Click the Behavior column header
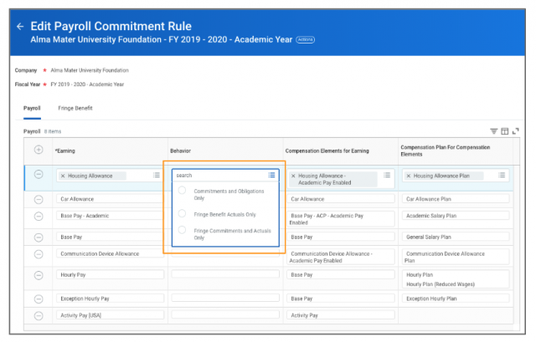This screenshot has height=342, width=536. point(181,151)
